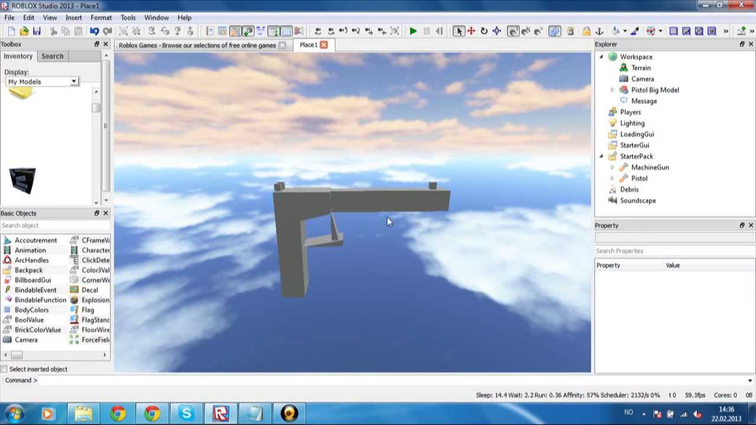Click the Color dropper tool icon

[x=635, y=31]
